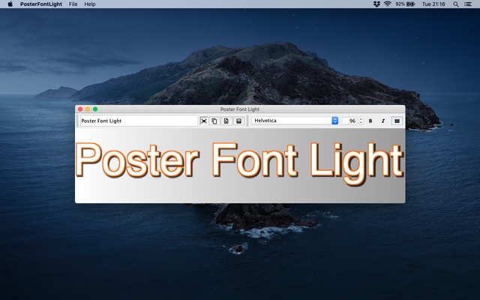This screenshot has width=480, height=300.
Task: Click the print-style icon beside the save icon
Action: pyautogui.click(x=238, y=121)
